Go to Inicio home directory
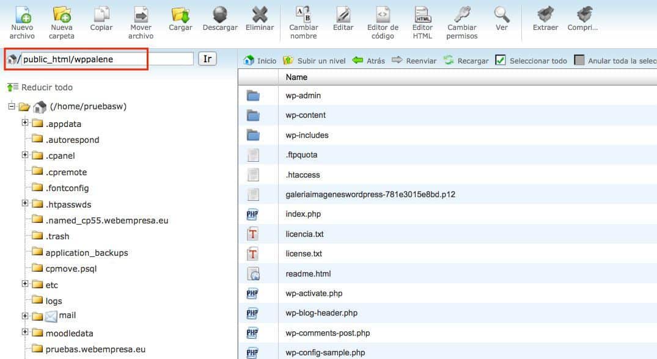 260,60
